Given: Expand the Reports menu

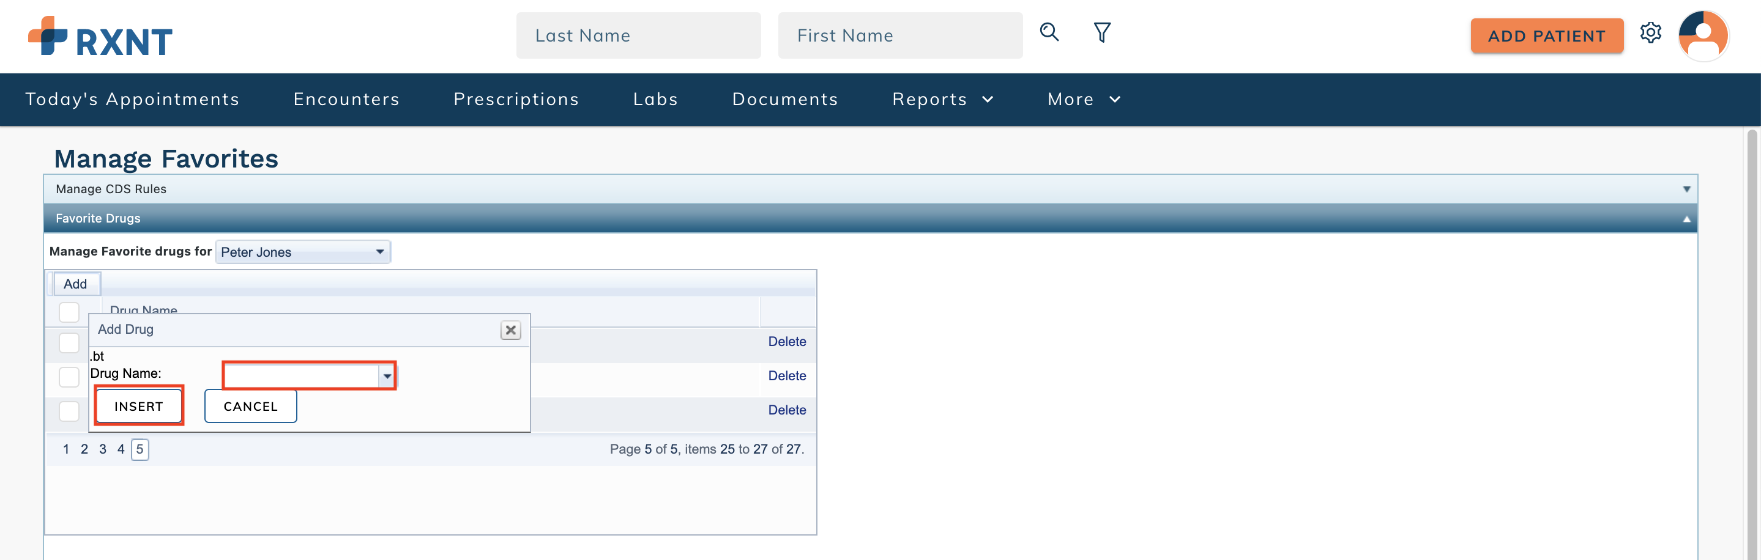Looking at the screenshot, I should pos(943,99).
